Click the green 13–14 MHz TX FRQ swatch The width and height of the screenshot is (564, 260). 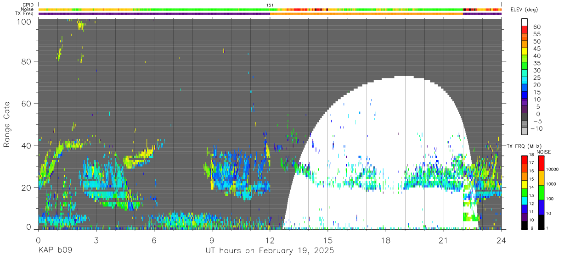pos(525,193)
